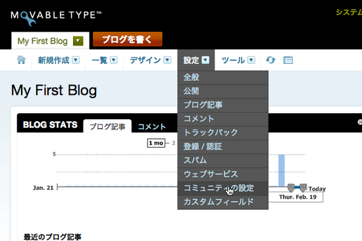Click the right timeline range handle near Today
362x241 pixels.
click(x=303, y=188)
